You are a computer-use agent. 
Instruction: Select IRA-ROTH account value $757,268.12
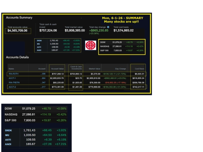pos(58,74)
